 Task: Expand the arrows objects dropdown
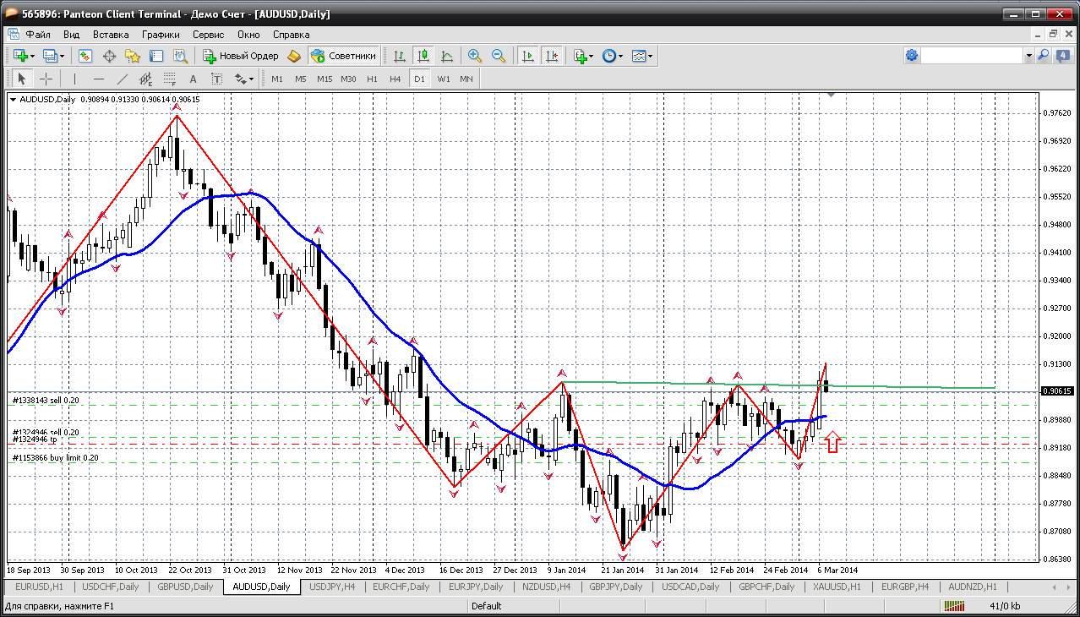coord(251,79)
